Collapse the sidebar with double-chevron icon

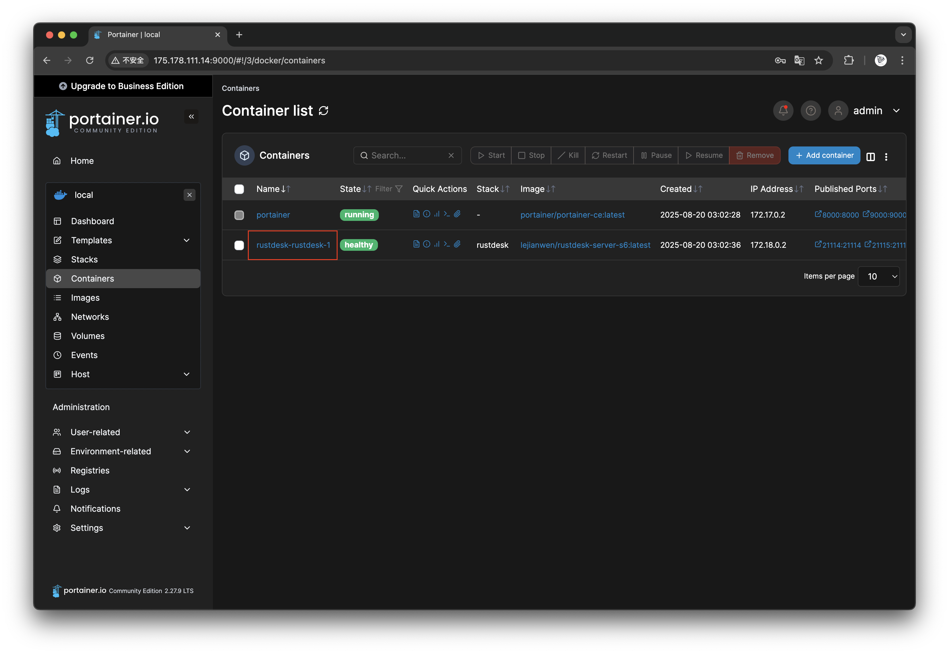click(191, 117)
